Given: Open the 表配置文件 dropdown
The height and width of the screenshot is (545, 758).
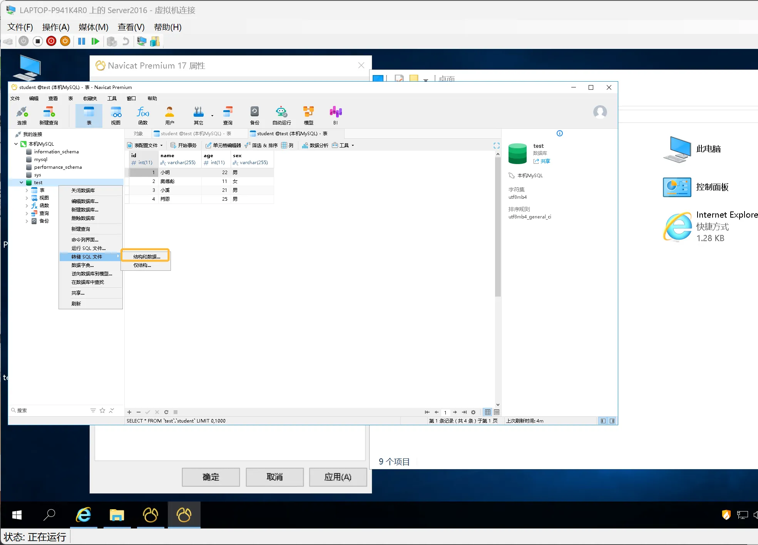Looking at the screenshot, I should (145, 145).
